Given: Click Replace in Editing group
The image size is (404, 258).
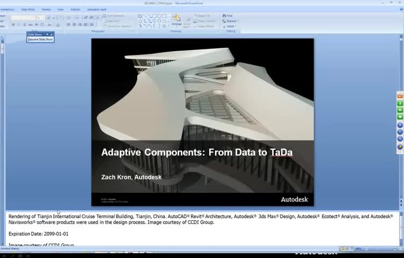Looking at the screenshot, I should tap(230, 21).
